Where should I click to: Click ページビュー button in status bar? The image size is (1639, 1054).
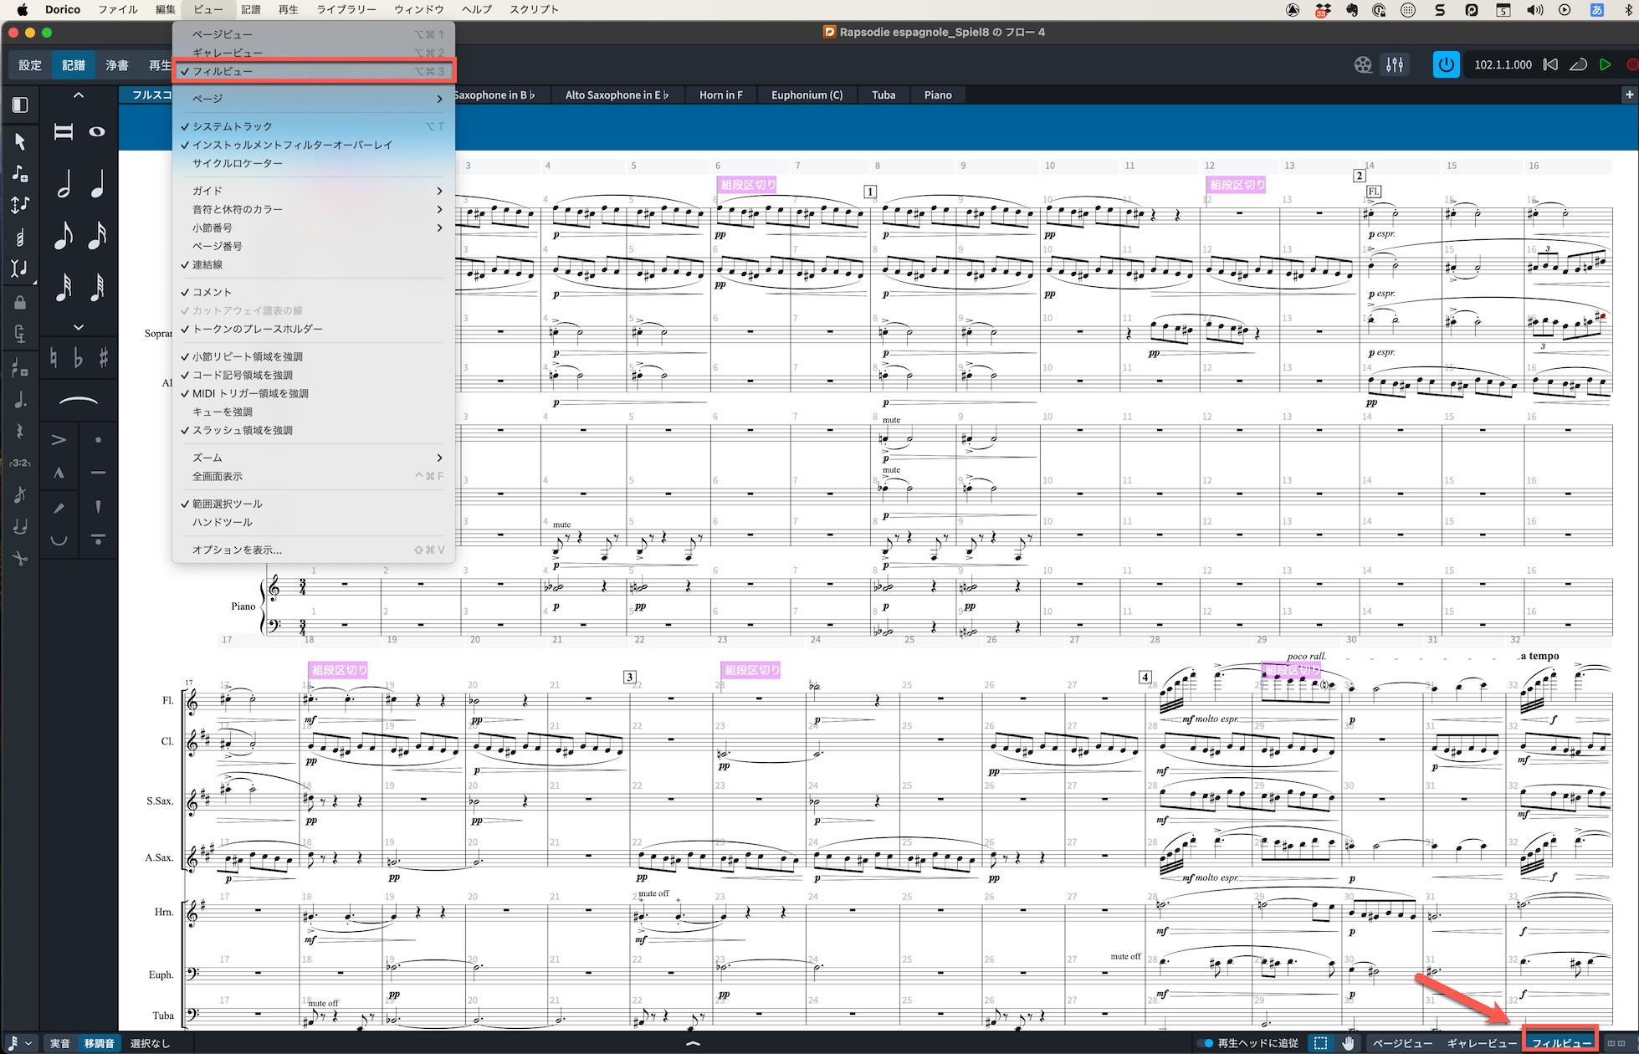click(1402, 1043)
